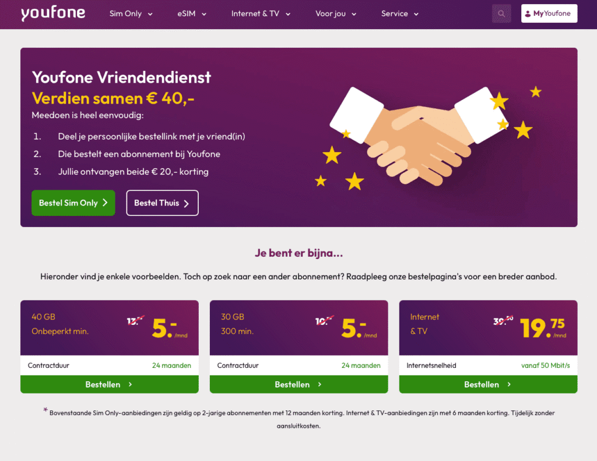Click the Youfone logo
Screen dimensions: 597x461
coord(53,13)
